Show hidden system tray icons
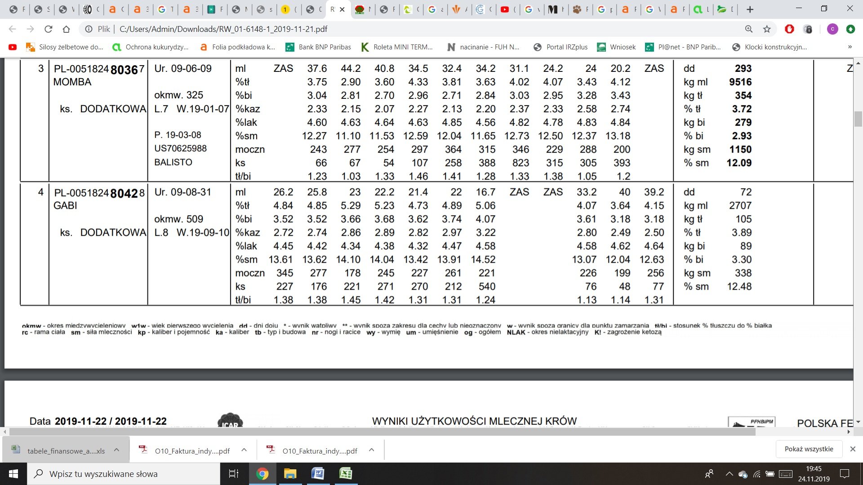 pyautogui.click(x=729, y=474)
